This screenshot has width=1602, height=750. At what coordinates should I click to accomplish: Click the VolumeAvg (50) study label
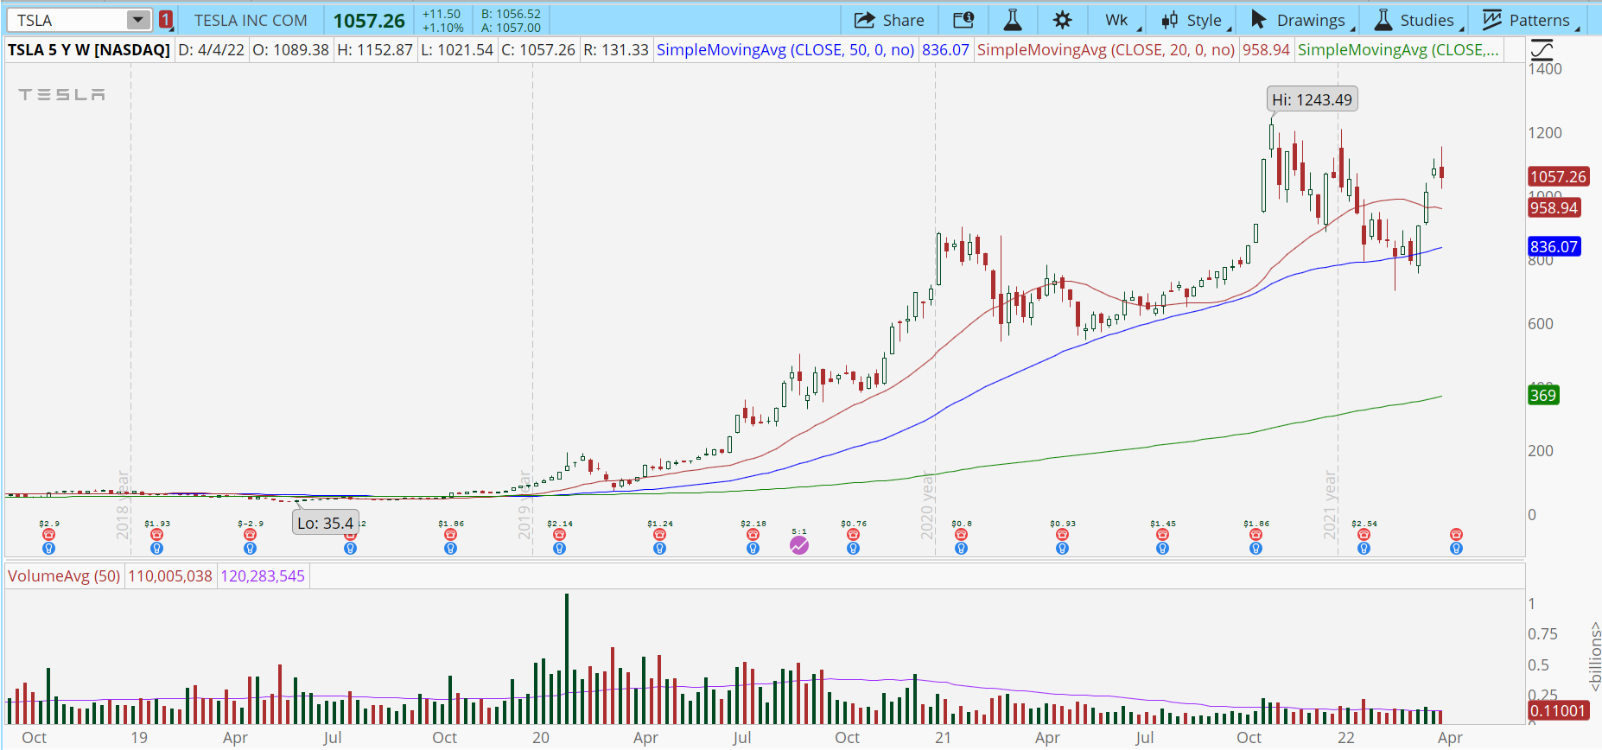click(64, 576)
